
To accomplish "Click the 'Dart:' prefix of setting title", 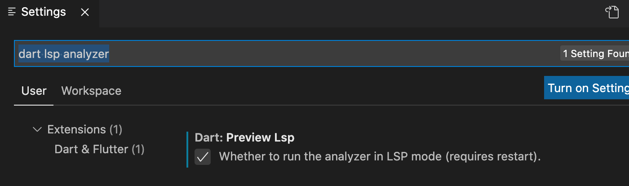I will tap(209, 137).
